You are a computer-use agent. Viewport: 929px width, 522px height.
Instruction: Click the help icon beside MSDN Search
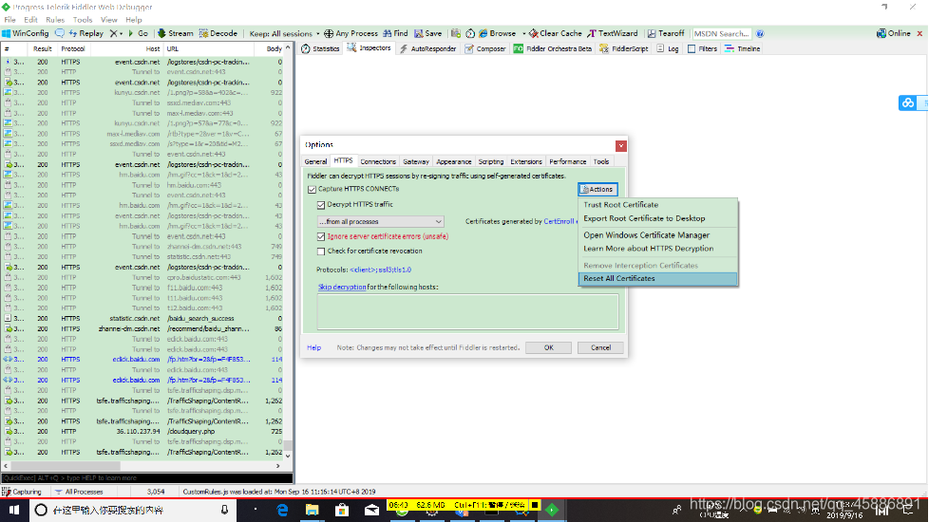[x=760, y=34]
